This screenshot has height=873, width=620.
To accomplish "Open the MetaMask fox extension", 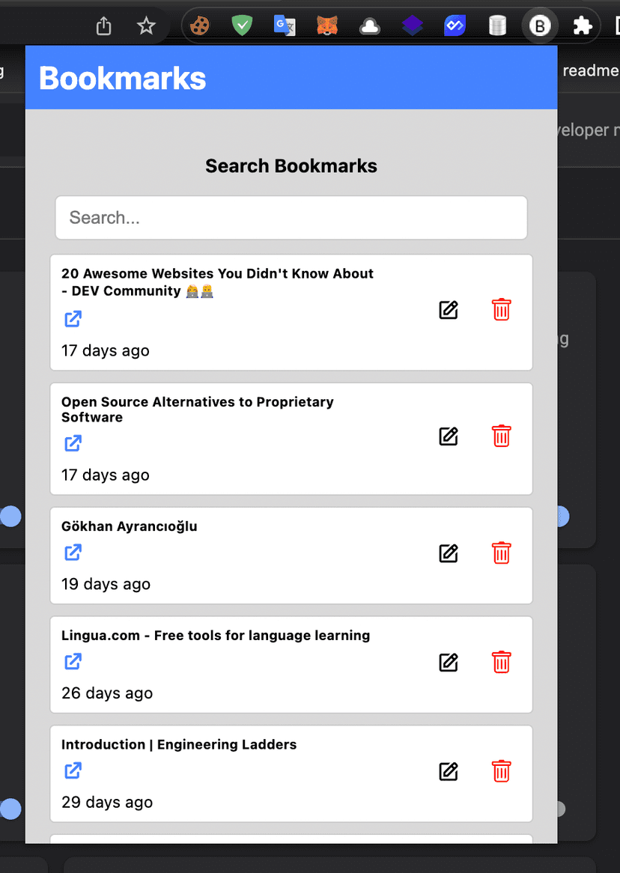I will coord(327,25).
